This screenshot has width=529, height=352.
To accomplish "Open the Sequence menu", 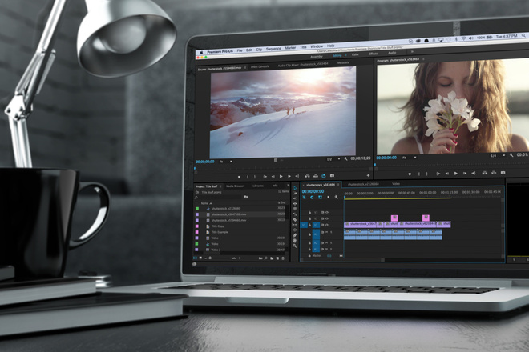I will tap(273, 49).
